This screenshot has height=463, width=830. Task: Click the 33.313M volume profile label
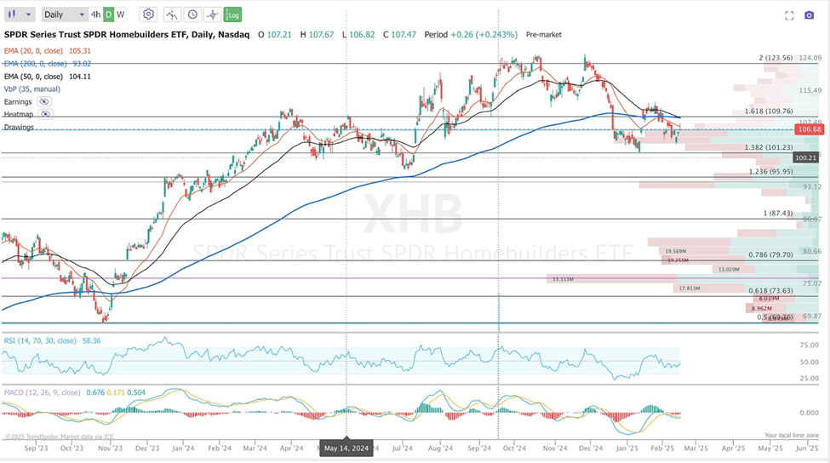coord(563,279)
